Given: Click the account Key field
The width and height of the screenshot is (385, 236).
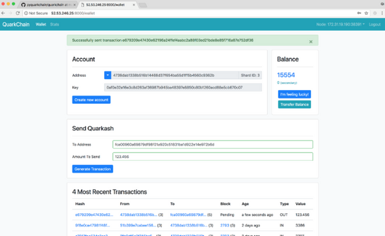Looking at the screenshot, I should pos(183,88).
